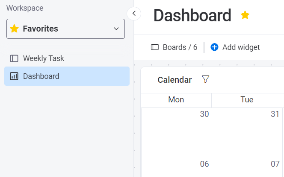Click calendar day 06 cell

pos(177,167)
